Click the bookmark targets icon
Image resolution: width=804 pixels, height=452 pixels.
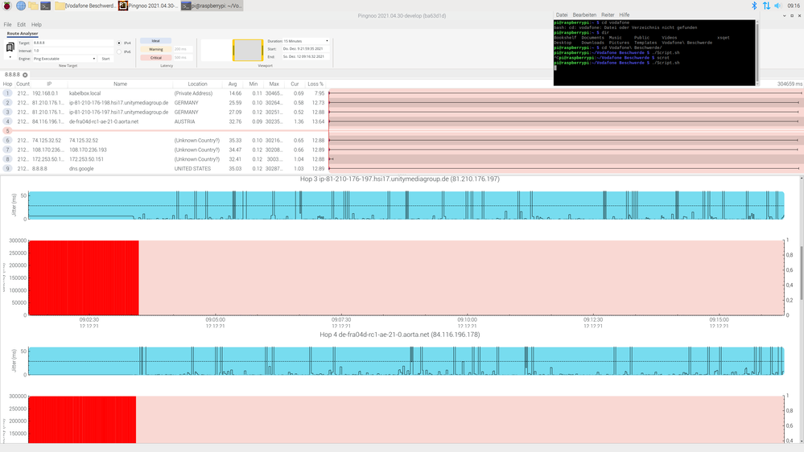pos(10,47)
